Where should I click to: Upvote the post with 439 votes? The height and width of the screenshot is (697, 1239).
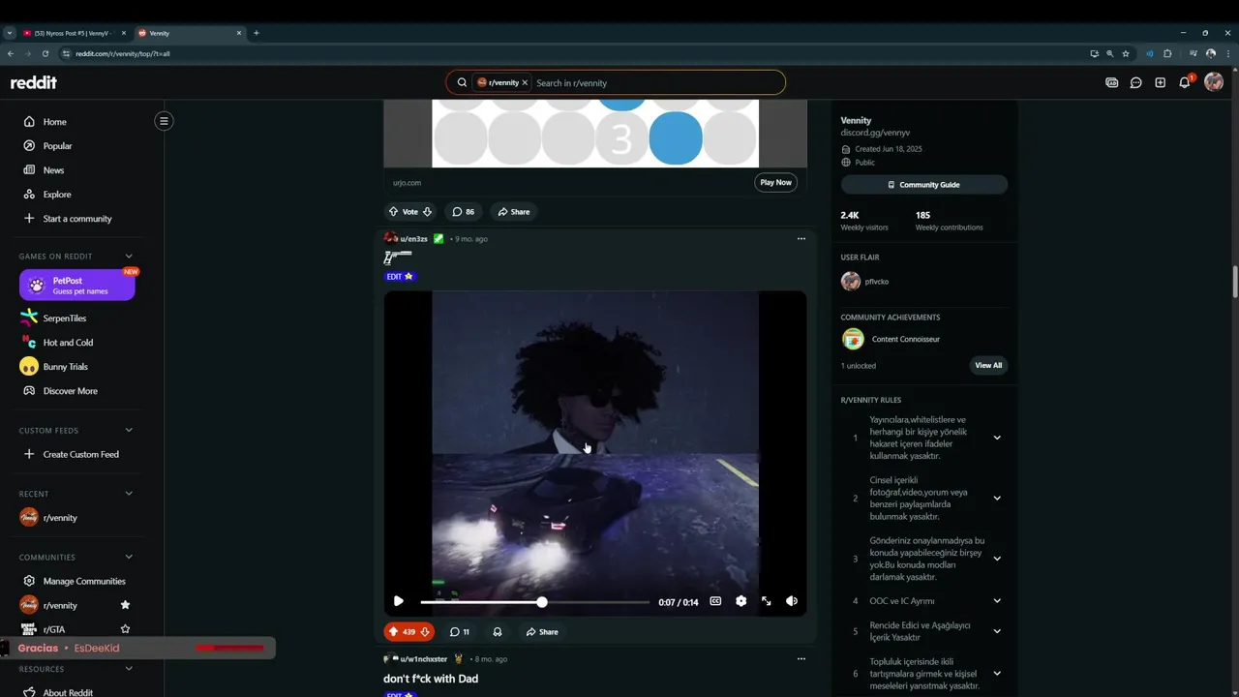click(393, 632)
